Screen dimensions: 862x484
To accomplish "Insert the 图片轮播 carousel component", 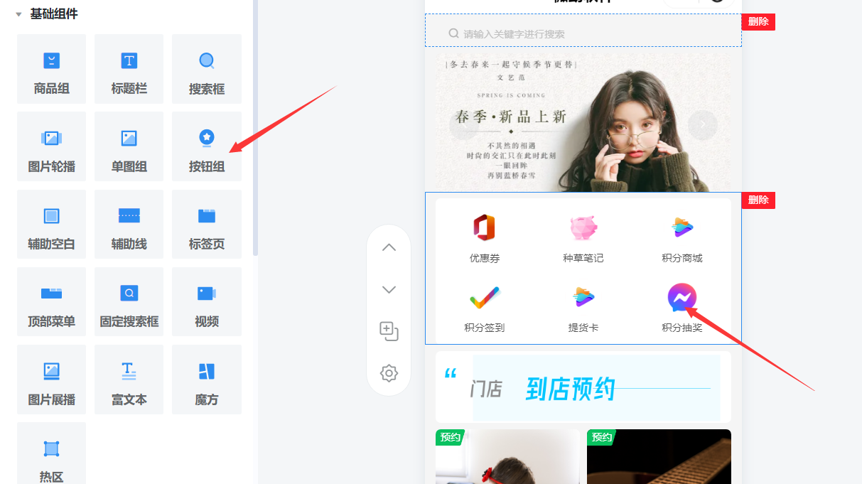I will tap(52, 147).
